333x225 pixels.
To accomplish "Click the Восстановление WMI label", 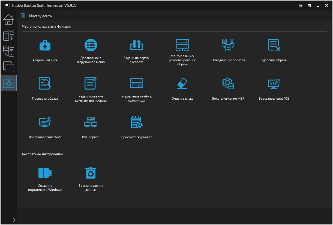I will [45, 137].
